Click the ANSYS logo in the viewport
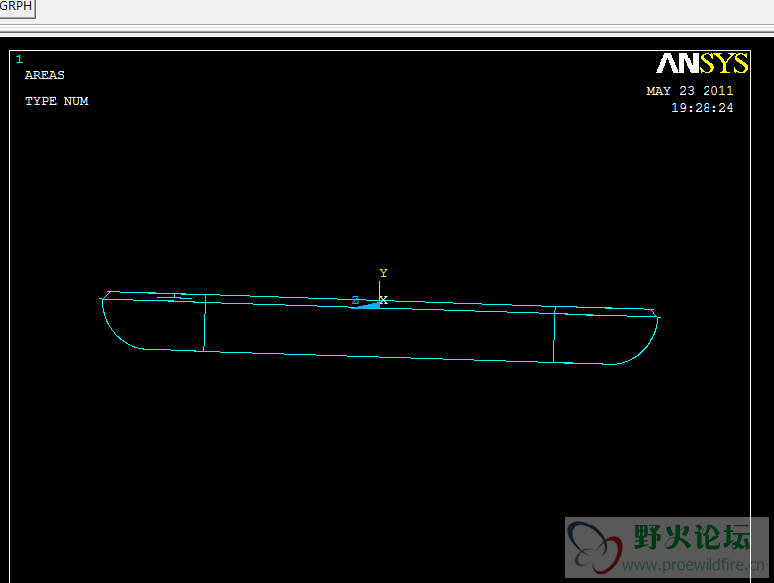 702,63
